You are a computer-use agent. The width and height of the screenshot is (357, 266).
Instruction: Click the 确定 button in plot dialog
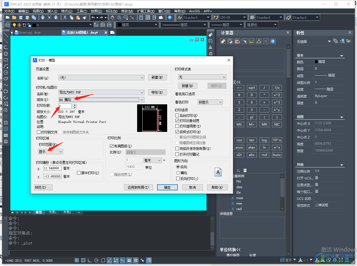tap(167, 187)
